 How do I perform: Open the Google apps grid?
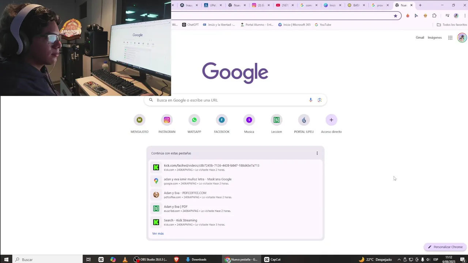(x=450, y=38)
